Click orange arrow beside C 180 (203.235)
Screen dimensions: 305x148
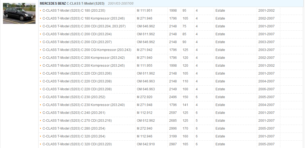40,10
